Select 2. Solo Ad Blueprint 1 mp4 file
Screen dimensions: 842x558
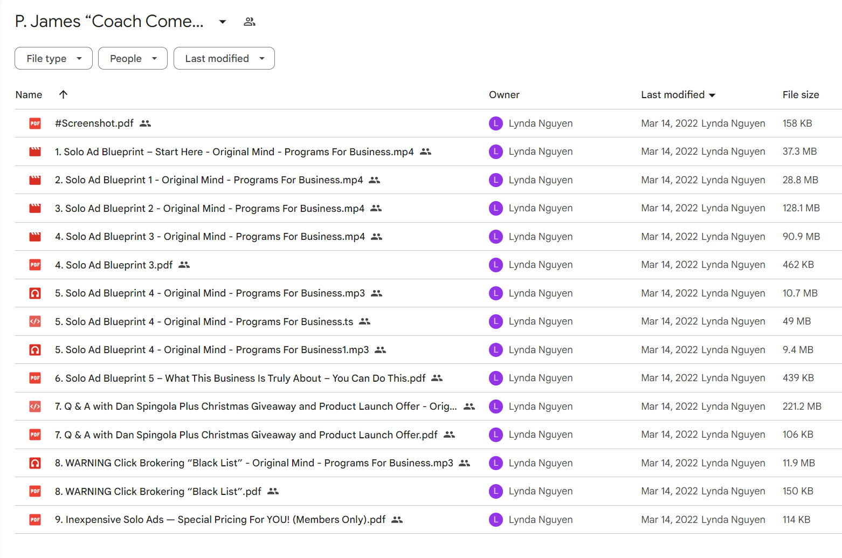pos(209,180)
